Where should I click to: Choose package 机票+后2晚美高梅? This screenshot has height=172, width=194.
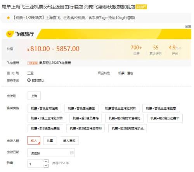[x=86, y=118]
